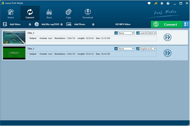The width and height of the screenshot is (190, 126).
Task: Open the Home module
Action: (x=11, y=14)
